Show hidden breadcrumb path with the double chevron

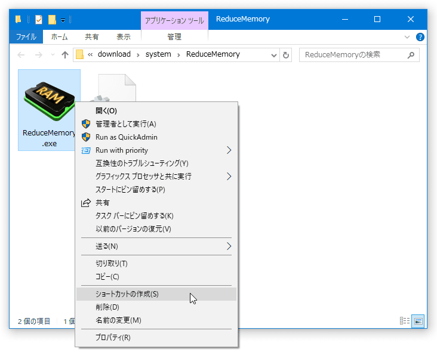coord(90,54)
